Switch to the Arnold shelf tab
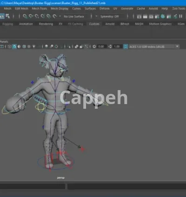 110,24
